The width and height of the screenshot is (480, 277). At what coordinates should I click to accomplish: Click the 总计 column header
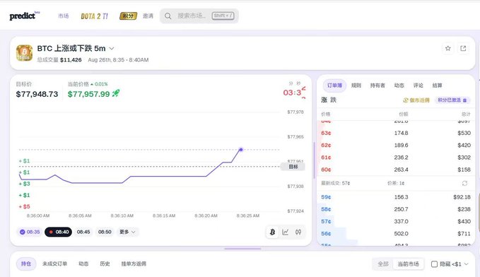466,114
